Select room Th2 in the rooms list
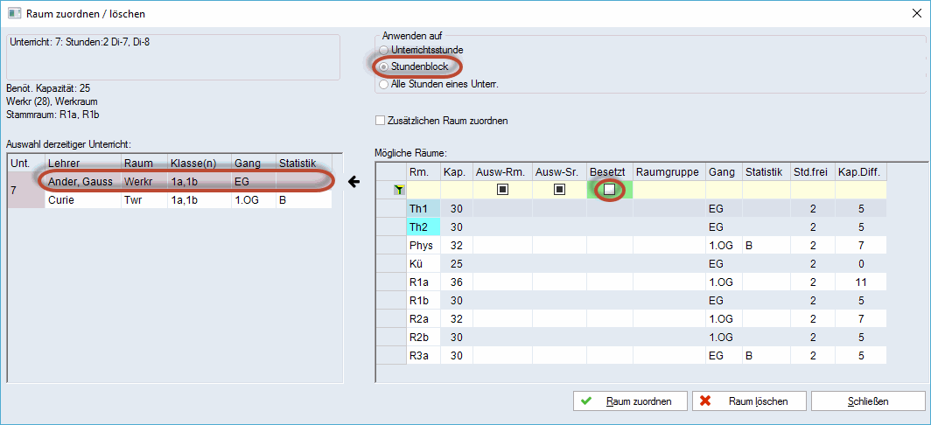The image size is (931, 425). pos(422,226)
